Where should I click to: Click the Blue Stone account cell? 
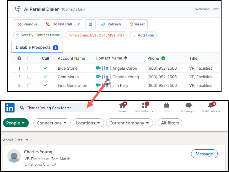pos(67,68)
